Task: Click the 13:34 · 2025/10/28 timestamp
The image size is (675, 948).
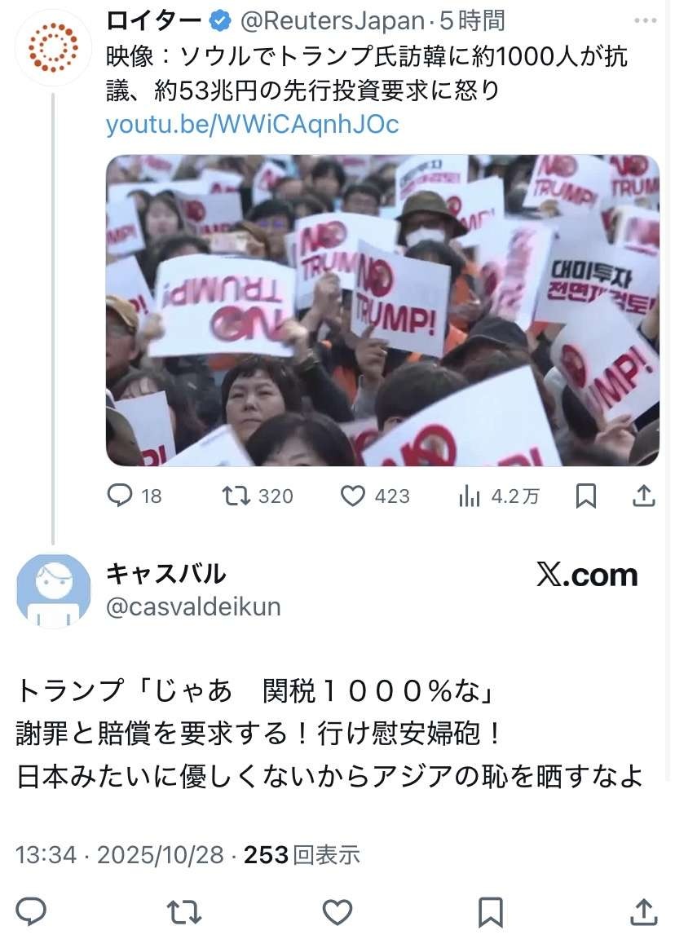Action: (x=119, y=855)
